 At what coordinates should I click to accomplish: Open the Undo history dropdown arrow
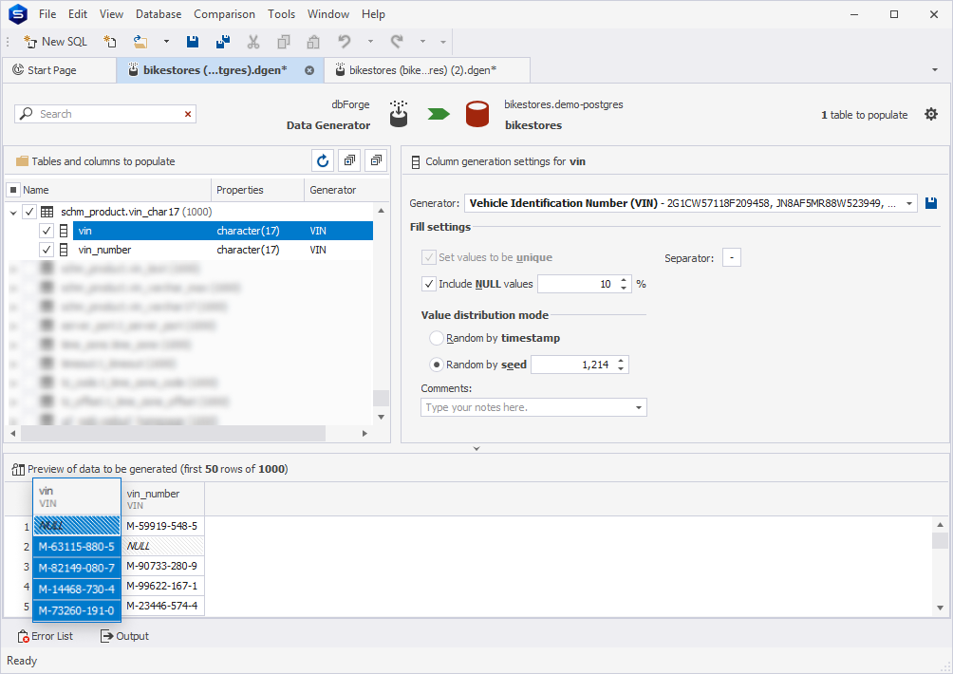[x=370, y=42]
